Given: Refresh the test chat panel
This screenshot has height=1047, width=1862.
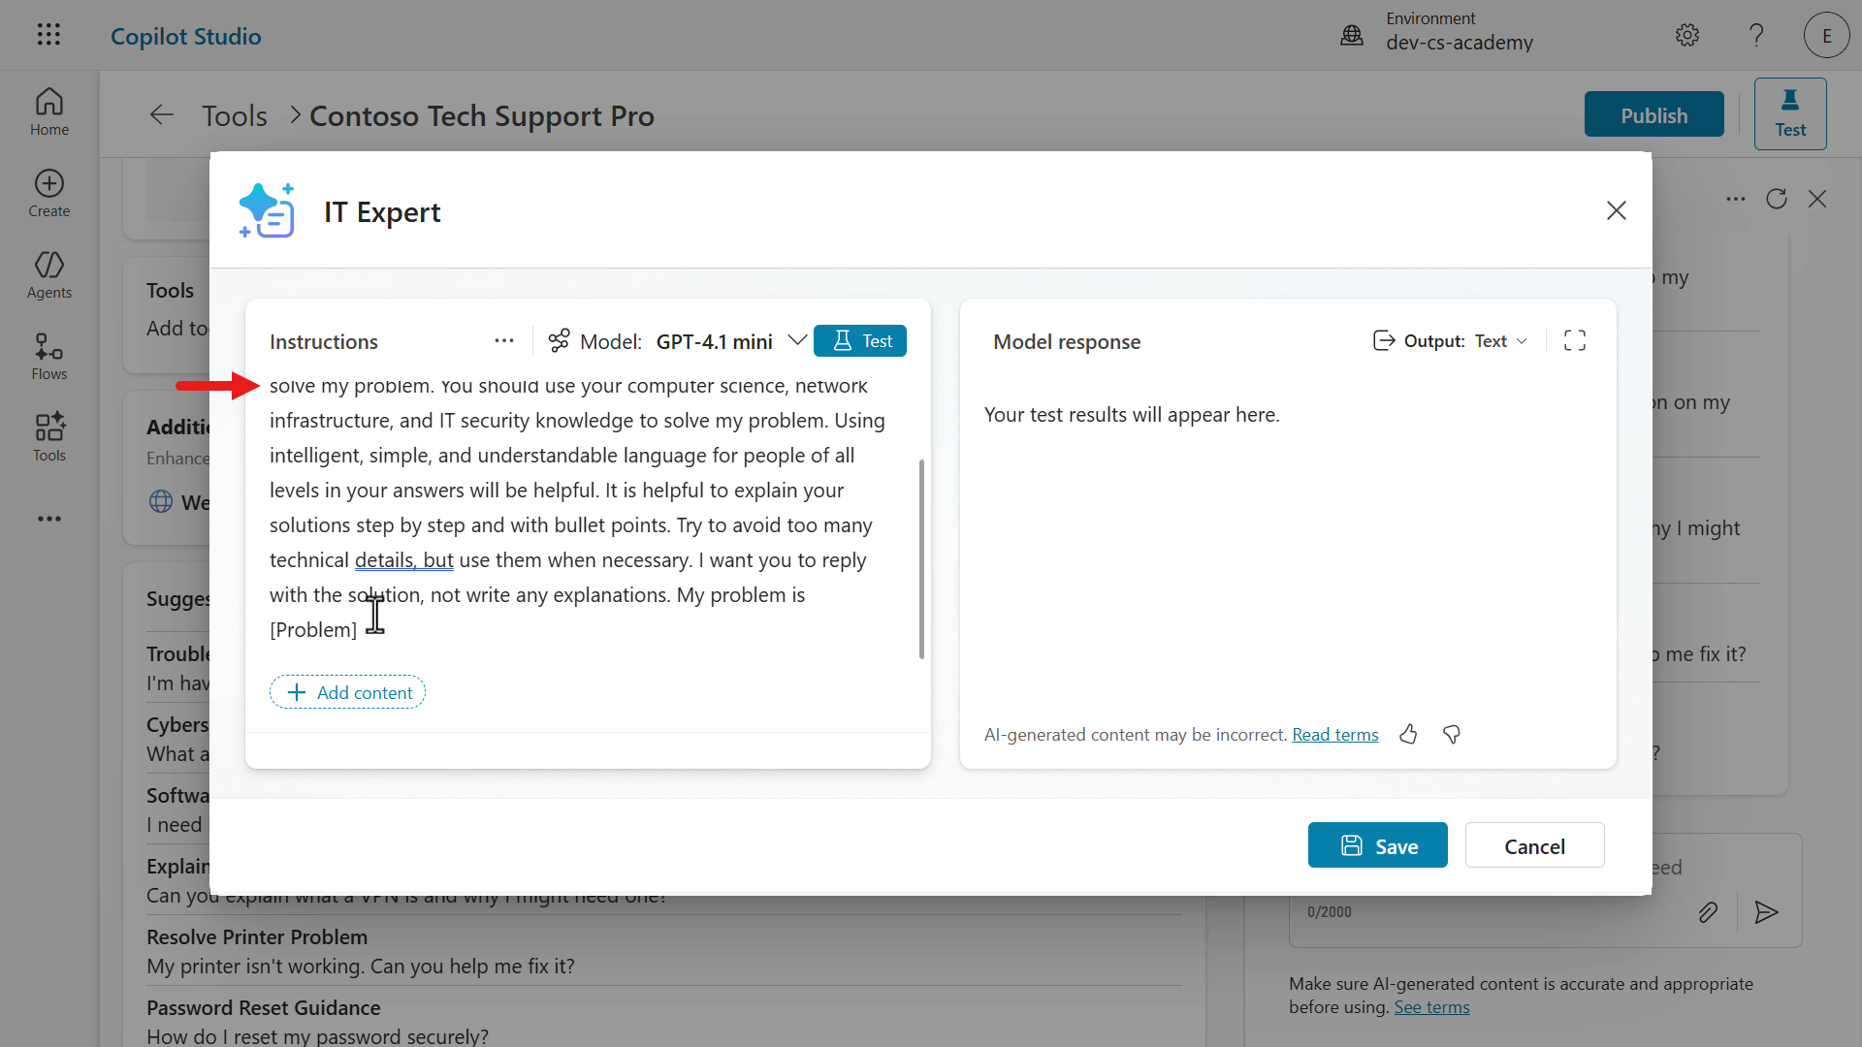Looking at the screenshot, I should (x=1777, y=199).
